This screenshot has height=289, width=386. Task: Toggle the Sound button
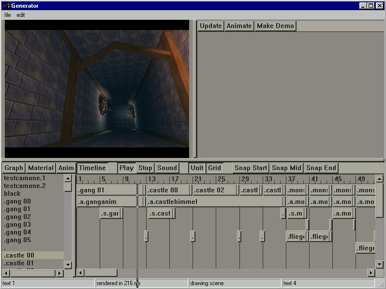coord(167,168)
